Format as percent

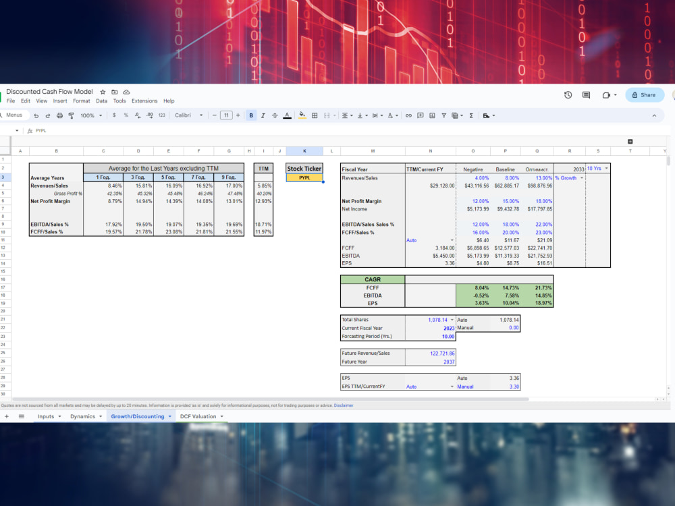click(126, 115)
